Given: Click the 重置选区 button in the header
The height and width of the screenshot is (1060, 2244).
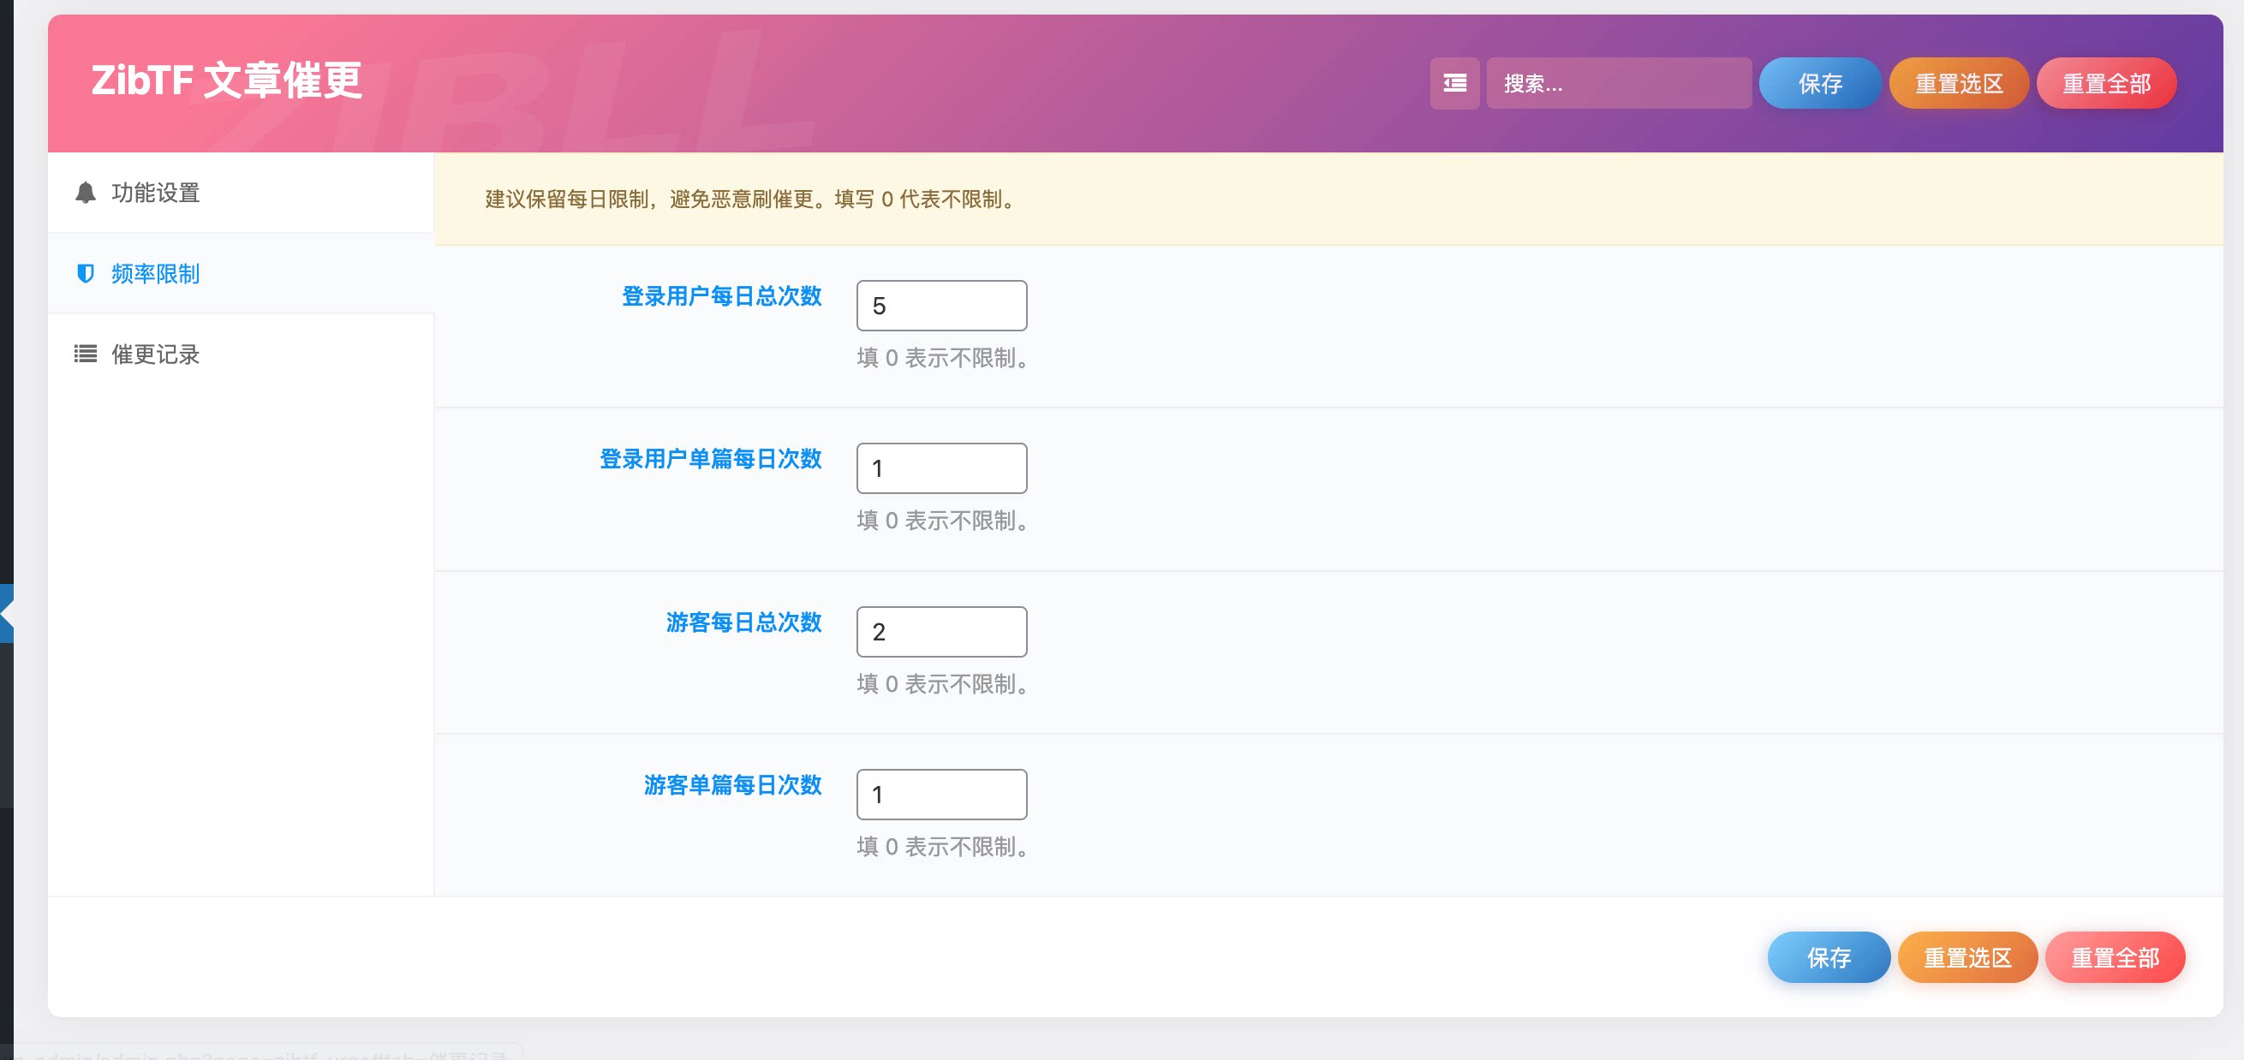Looking at the screenshot, I should click(x=1958, y=83).
